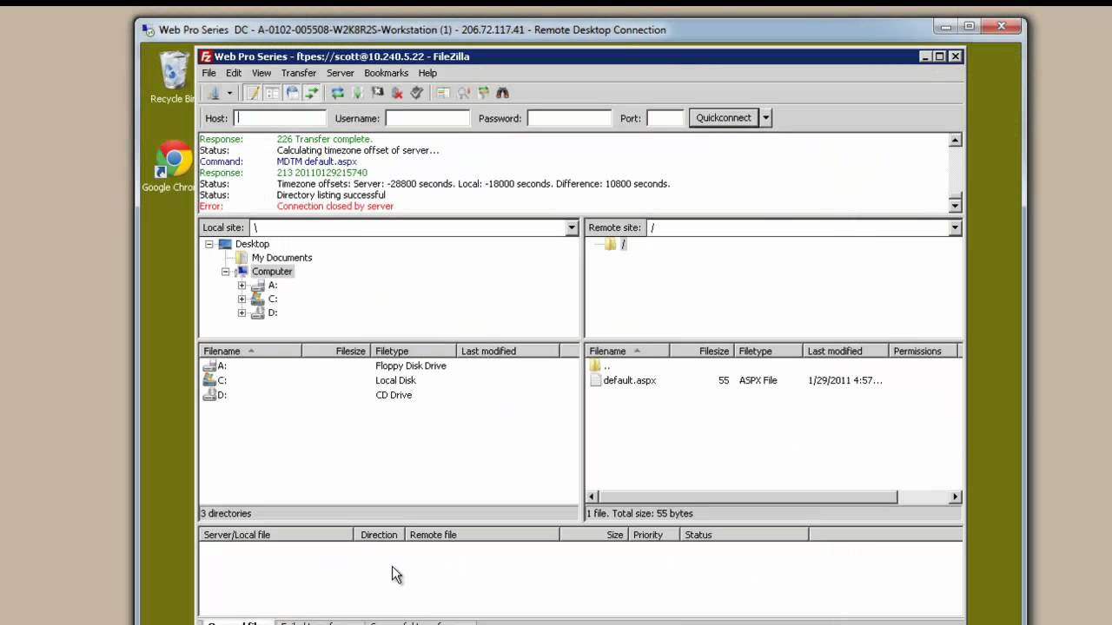
Task: Sort local list by Filename column
Action: point(250,351)
